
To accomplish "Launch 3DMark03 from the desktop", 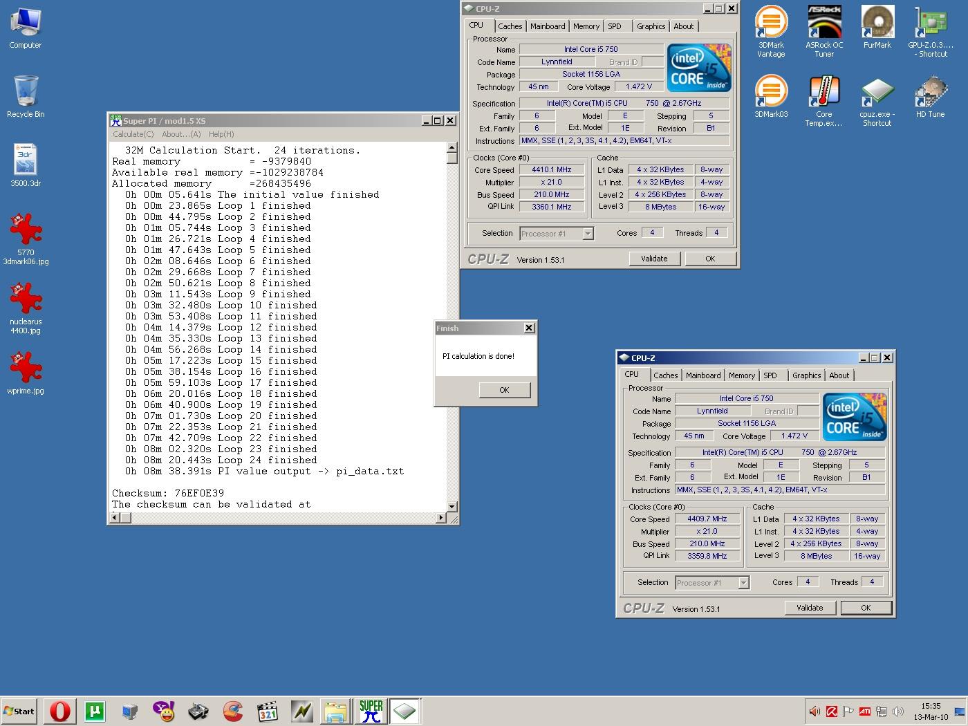I will click(771, 97).
